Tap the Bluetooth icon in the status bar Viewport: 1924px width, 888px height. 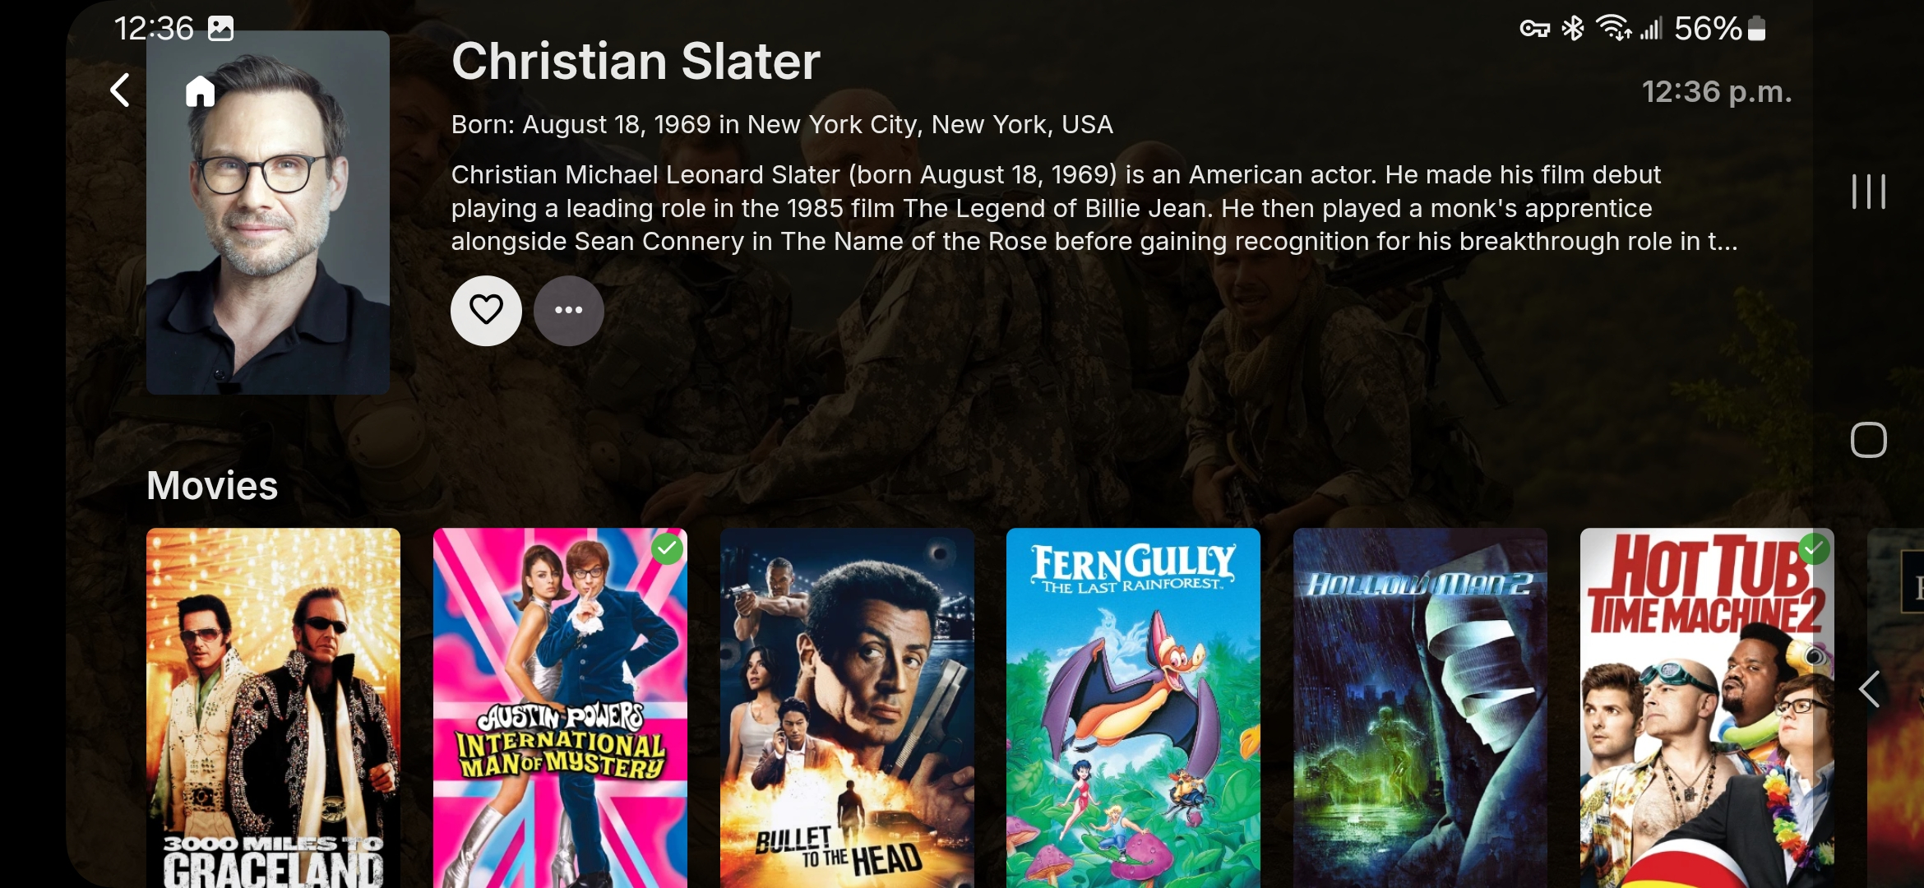1573,29
